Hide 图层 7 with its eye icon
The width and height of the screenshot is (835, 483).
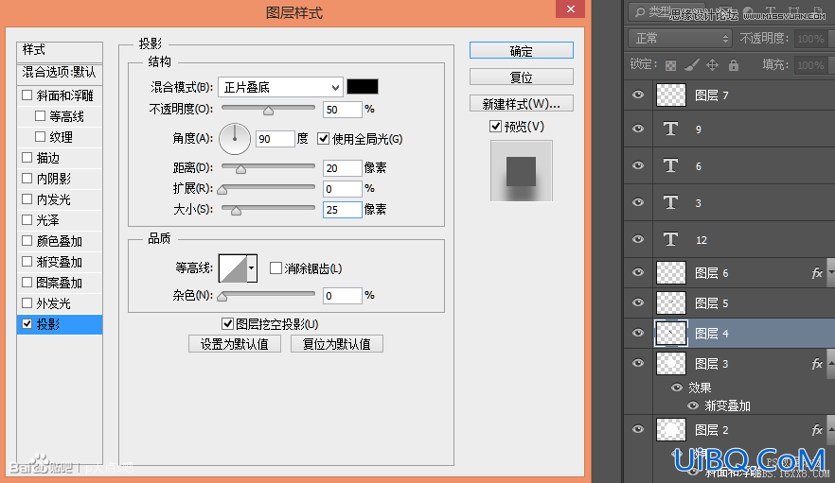click(638, 95)
